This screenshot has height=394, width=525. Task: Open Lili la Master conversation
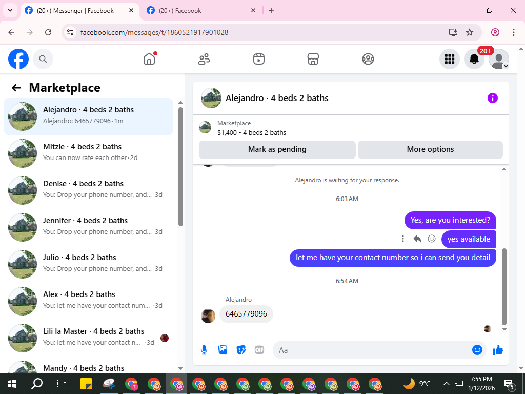[88, 338]
